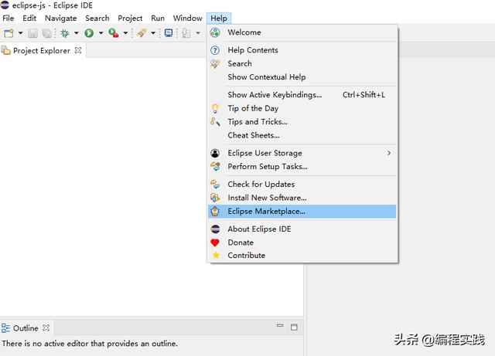The height and width of the screenshot is (356, 495).
Task: Open Tip of the Day
Action: 302,108
